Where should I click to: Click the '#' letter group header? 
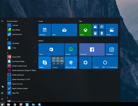tap(7, 39)
